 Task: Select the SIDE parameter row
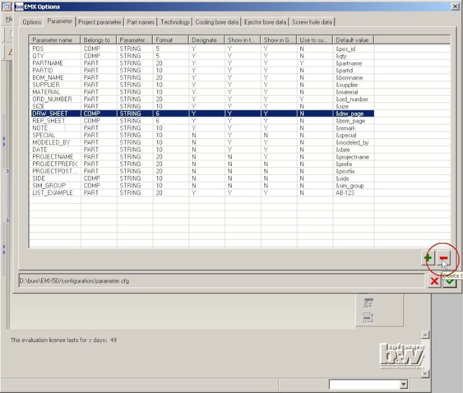click(202, 178)
